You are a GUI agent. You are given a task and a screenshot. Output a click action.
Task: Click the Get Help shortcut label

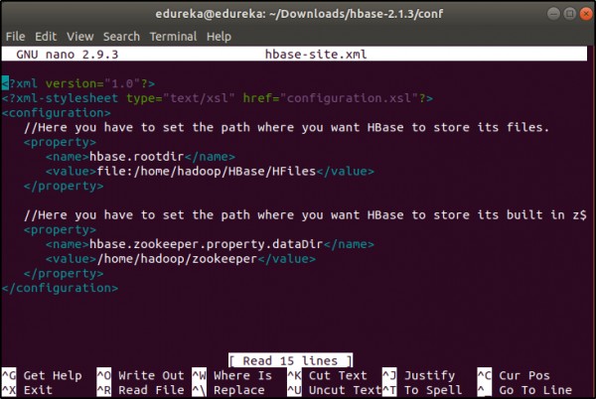click(x=51, y=376)
